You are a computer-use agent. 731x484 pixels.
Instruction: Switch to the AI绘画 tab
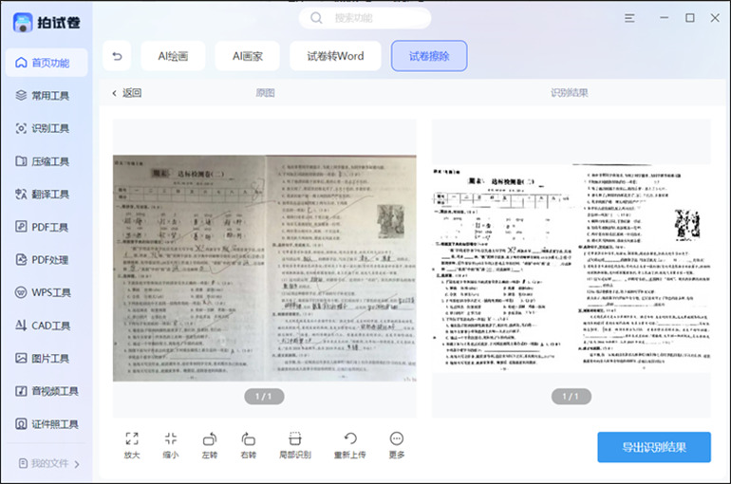[x=173, y=56]
